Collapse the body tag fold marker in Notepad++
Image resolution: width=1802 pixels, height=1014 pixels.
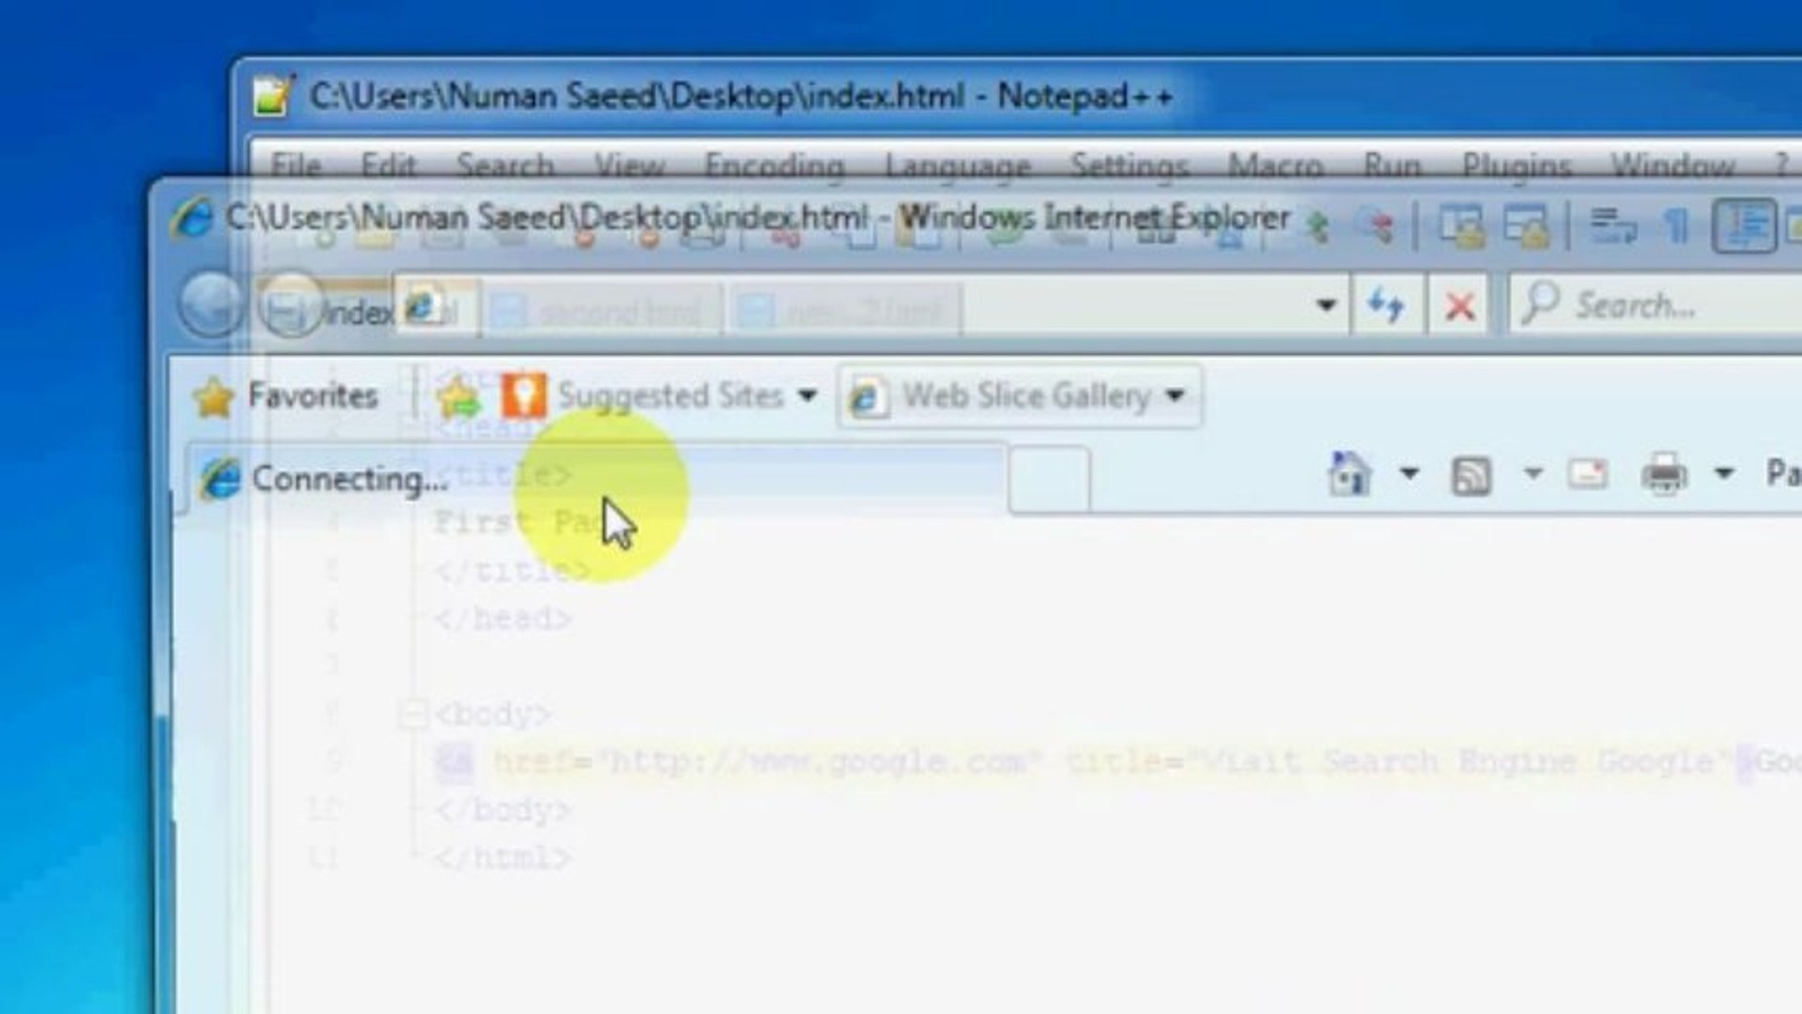pyautogui.click(x=411, y=714)
